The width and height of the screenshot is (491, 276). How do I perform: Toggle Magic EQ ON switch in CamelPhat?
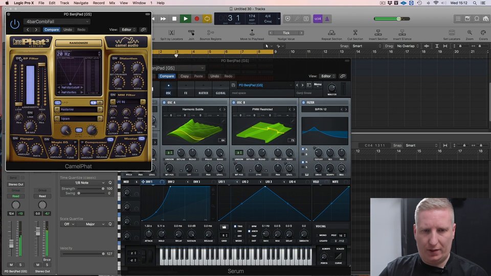[47, 139]
